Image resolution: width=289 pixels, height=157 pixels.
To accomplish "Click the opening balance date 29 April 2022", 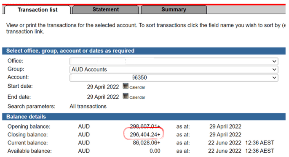I will [x=225, y=126].
